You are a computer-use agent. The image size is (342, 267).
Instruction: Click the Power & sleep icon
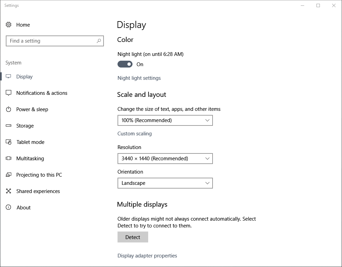(9, 109)
